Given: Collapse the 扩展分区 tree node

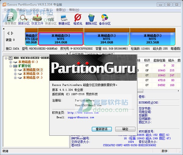Looking at the screenshot, I should pyautogui.click(x=11, y=66).
